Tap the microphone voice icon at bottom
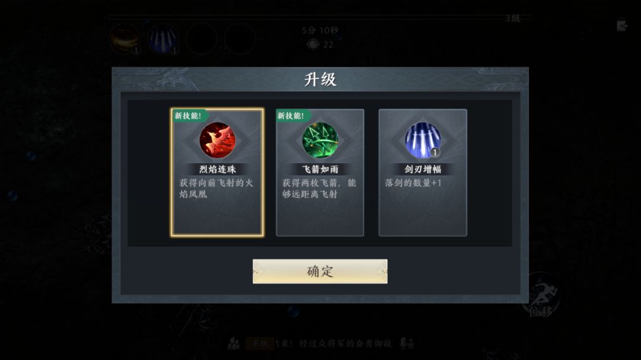Screen dimensions: 641x360 coord(407,343)
